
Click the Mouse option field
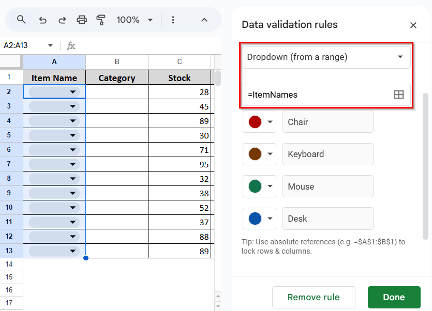point(328,186)
